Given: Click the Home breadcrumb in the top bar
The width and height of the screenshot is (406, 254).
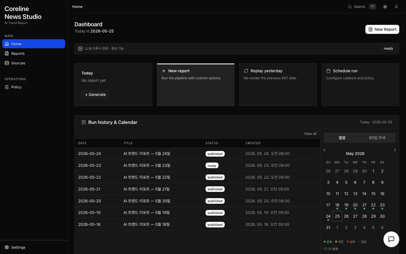Looking at the screenshot, I should (x=77, y=7).
